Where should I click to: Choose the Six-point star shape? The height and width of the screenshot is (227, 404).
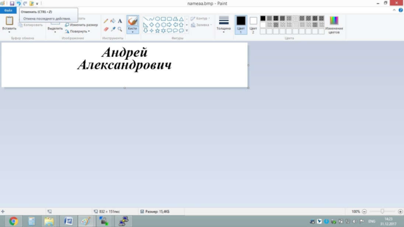[163, 31]
